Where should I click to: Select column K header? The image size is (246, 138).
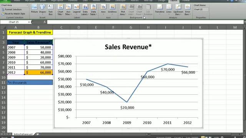(x=200, y=27)
